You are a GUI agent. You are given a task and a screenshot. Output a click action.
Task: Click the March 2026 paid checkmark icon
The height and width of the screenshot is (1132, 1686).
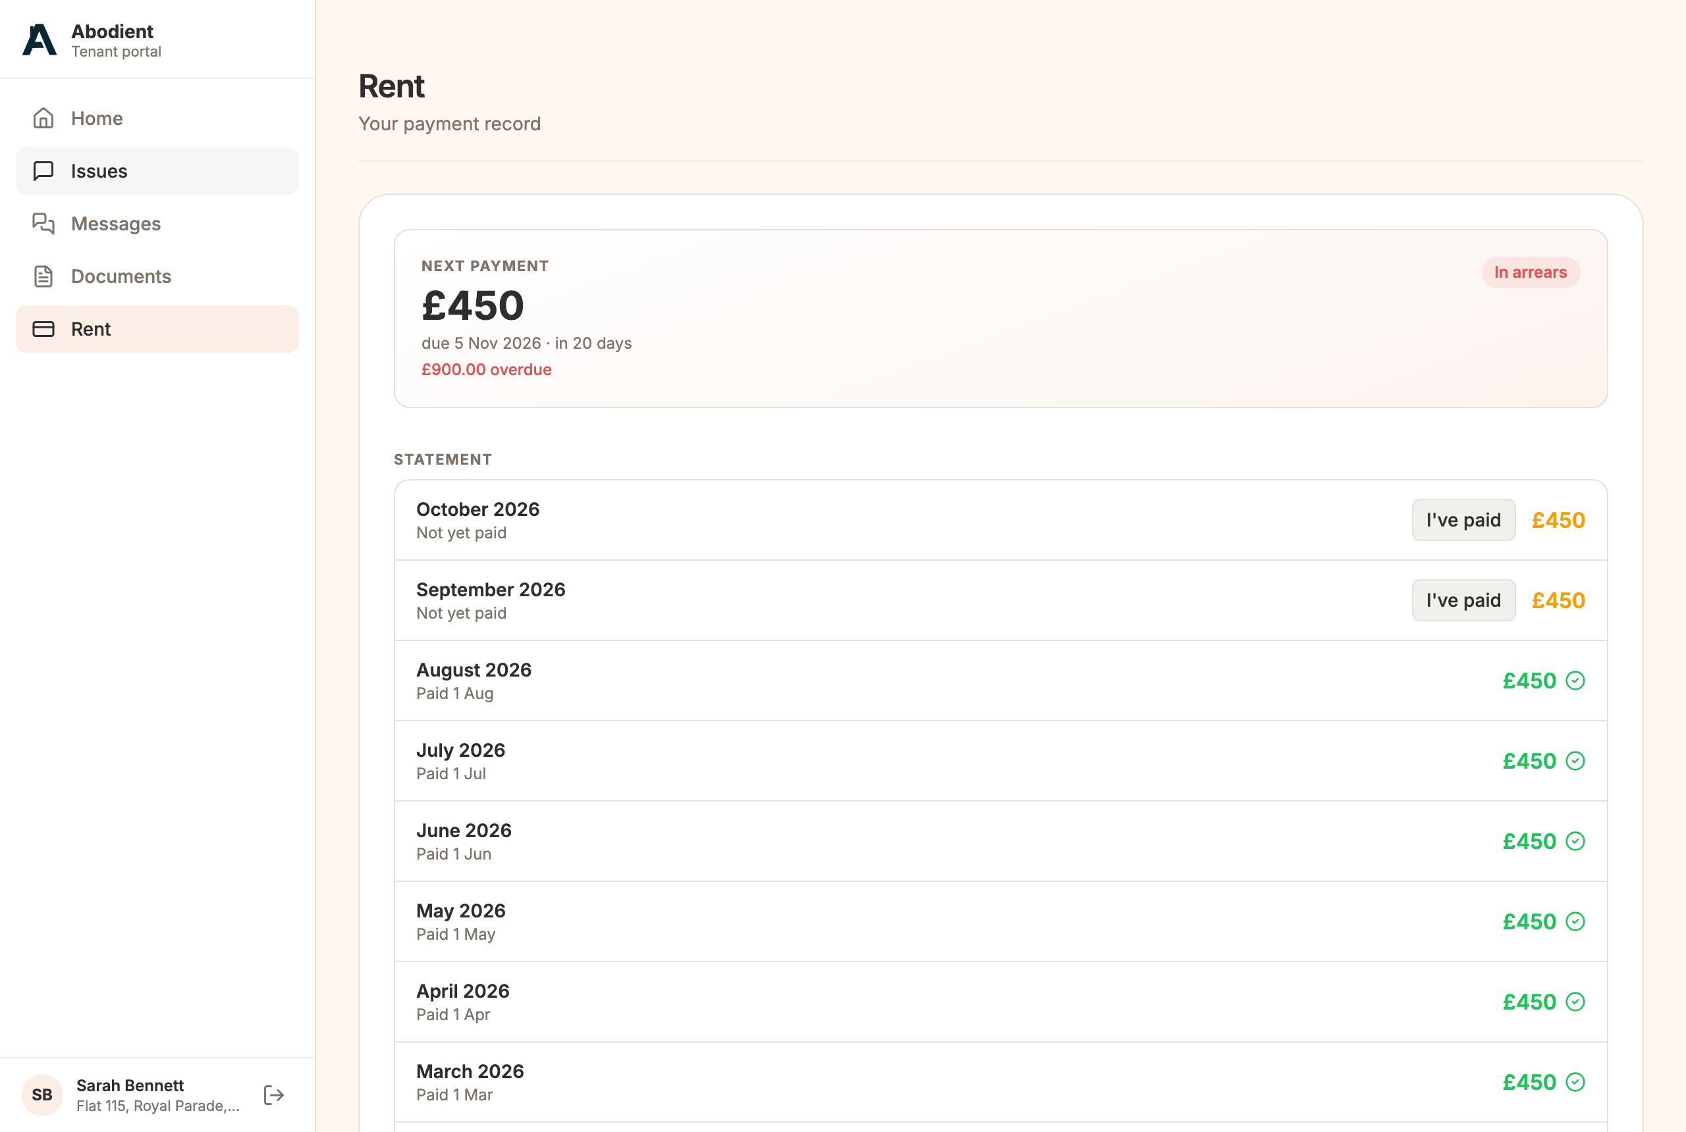(1575, 1081)
